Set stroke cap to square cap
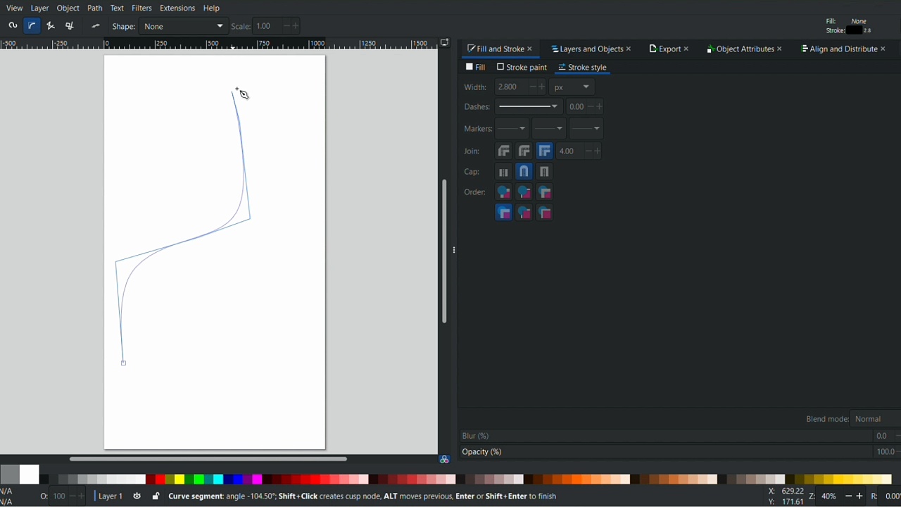The image size is (901, 507). click(x=545, y=172)
